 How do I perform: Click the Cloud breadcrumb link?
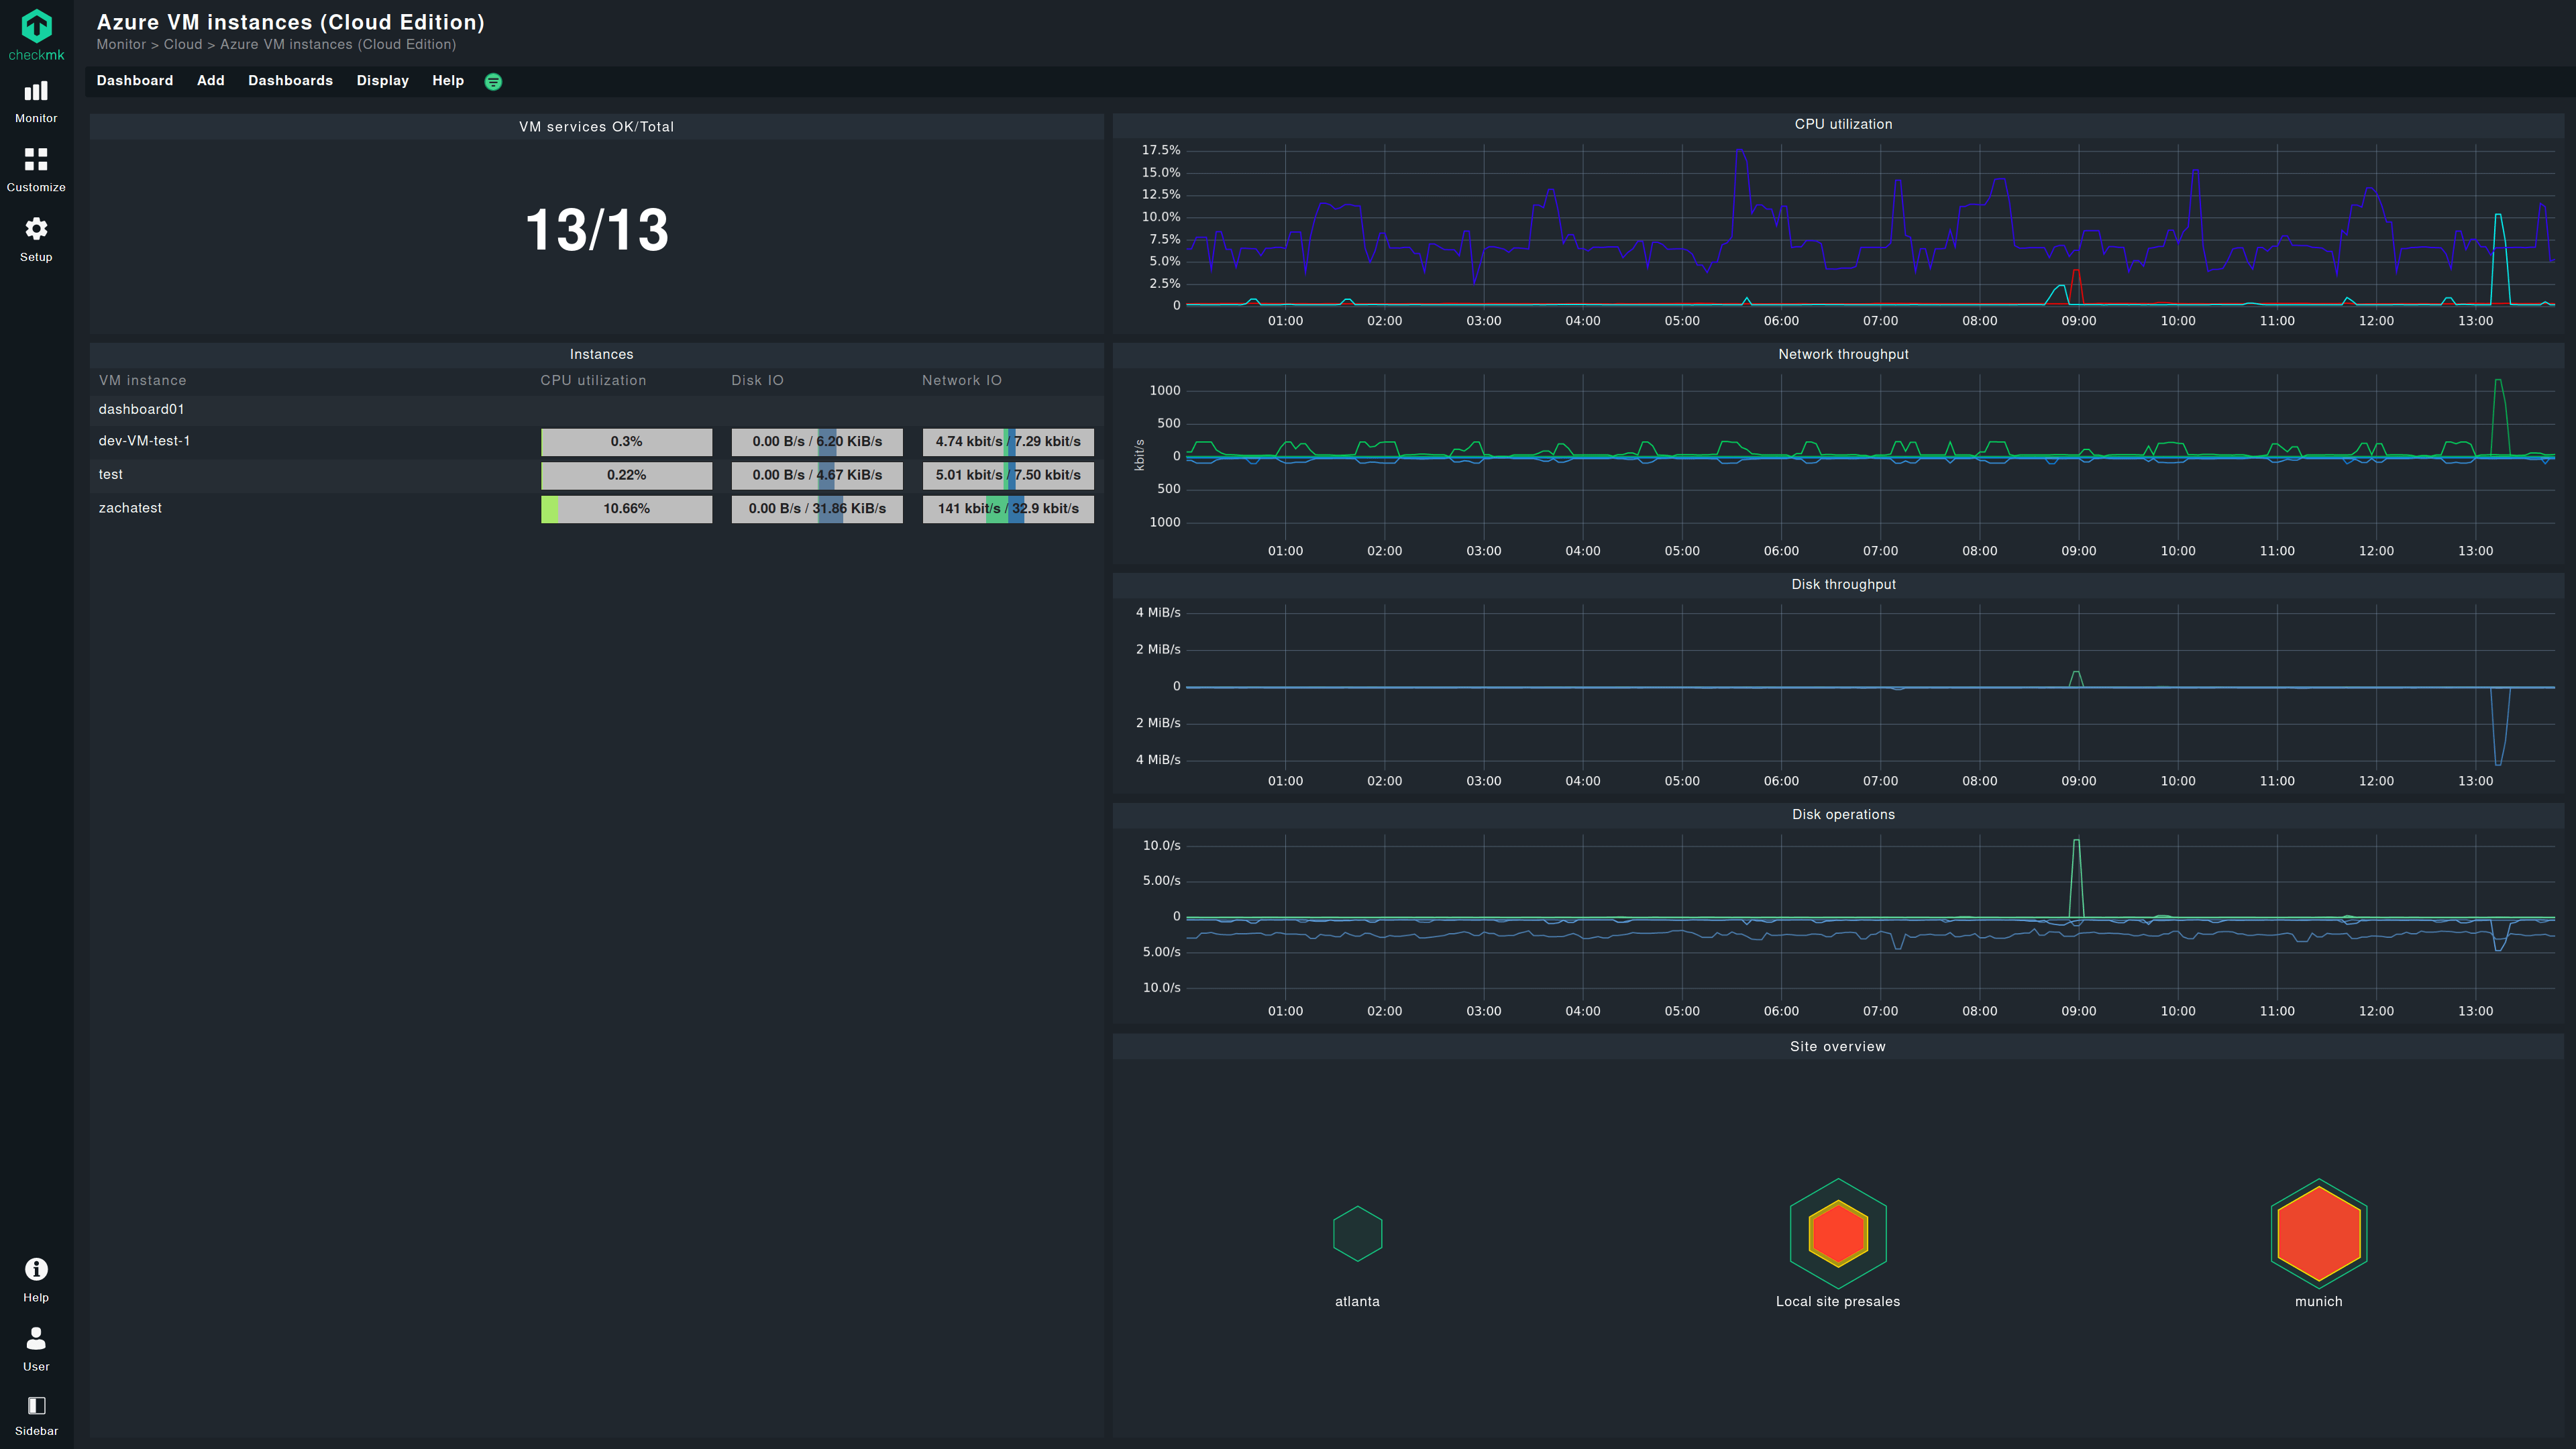(183, 45)
